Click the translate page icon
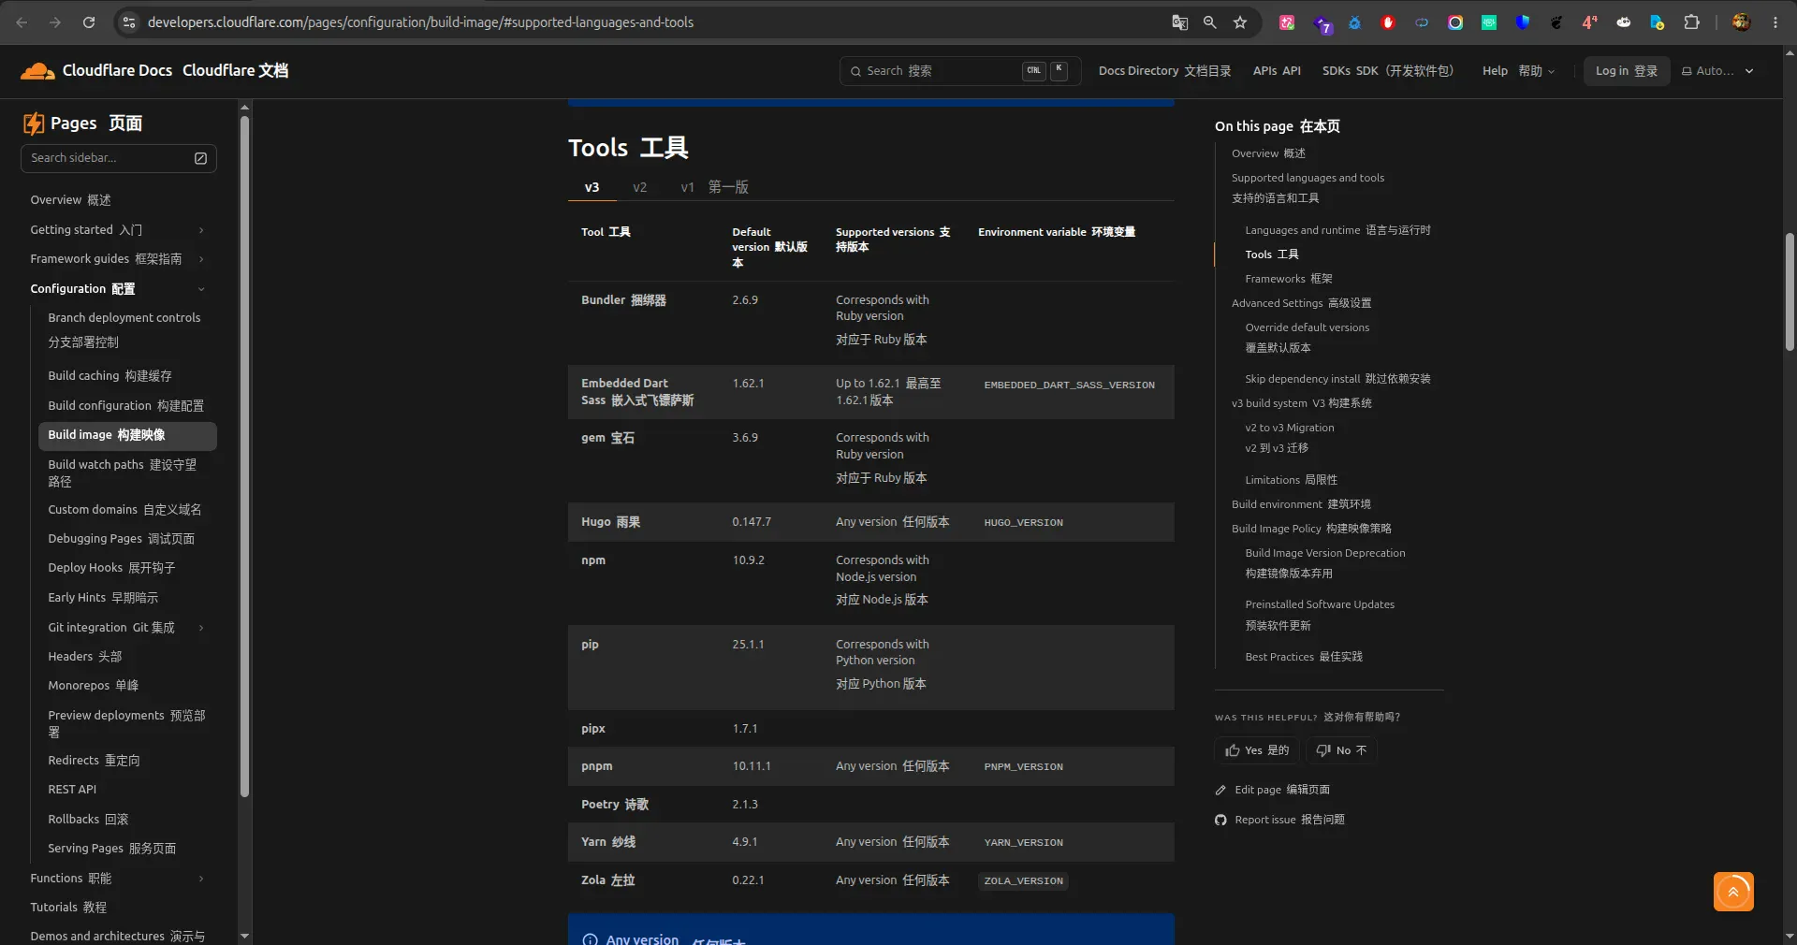1797x945 pixels. [1180, 22]
